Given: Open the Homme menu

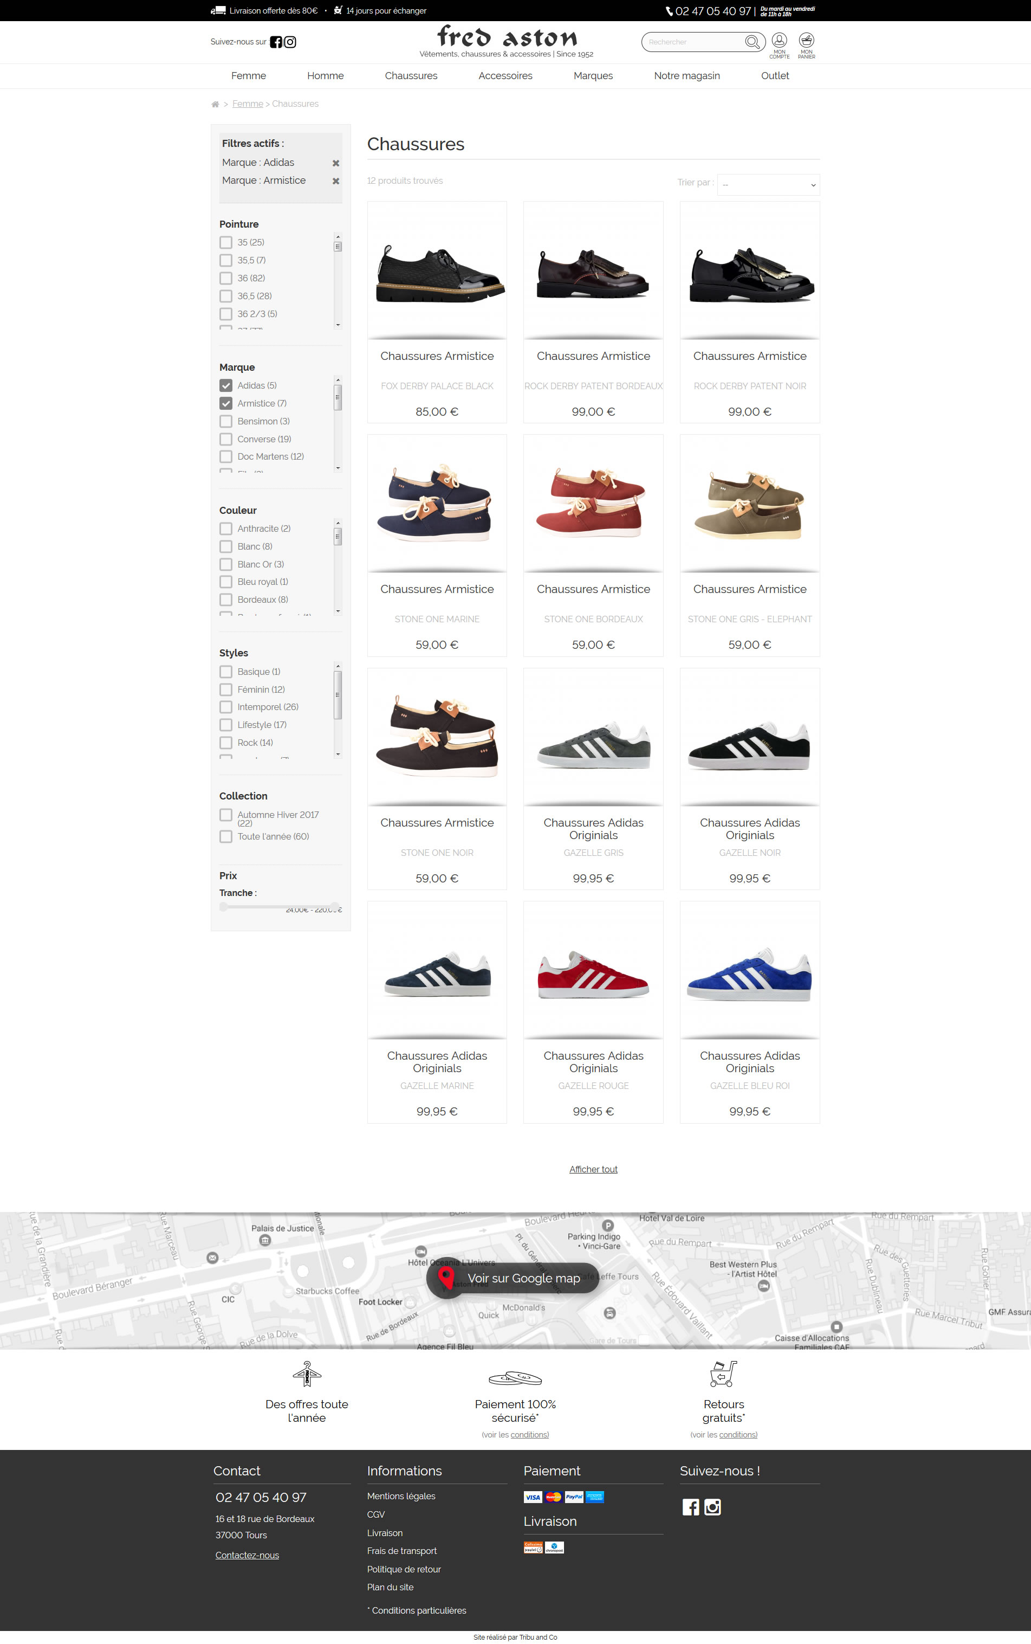Looking at the screenshot, I should pos(325,76).
